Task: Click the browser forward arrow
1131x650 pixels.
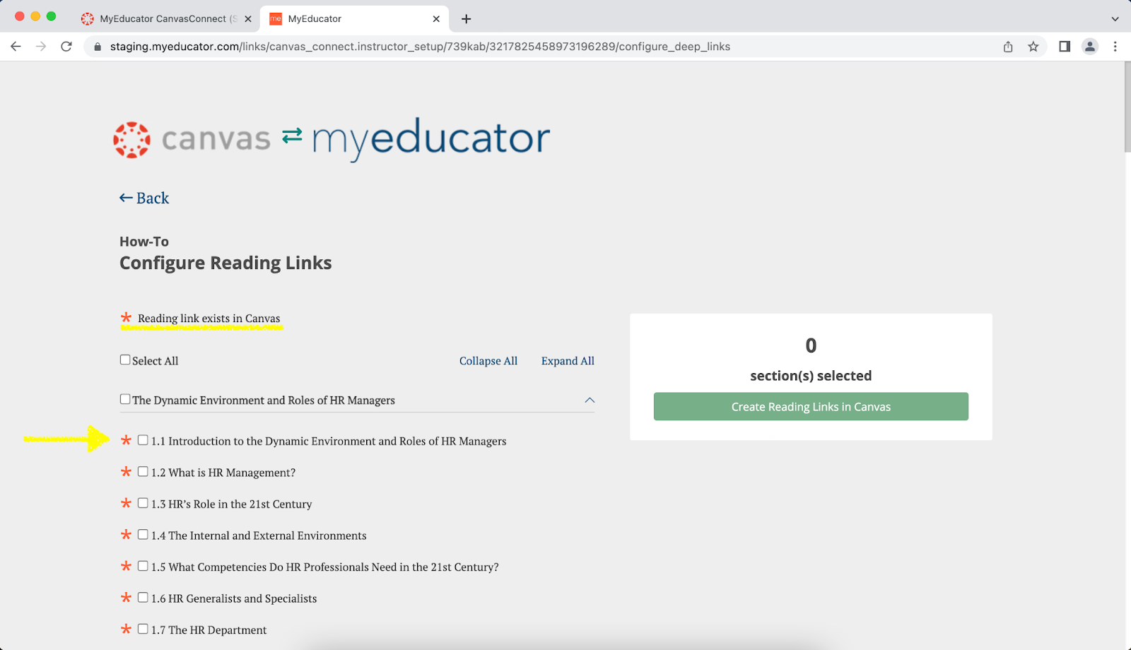Action: pos(41,47)
